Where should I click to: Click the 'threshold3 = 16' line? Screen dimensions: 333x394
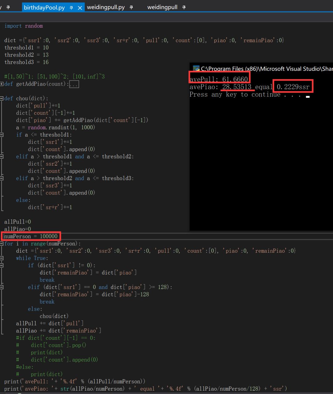point(27,62)
